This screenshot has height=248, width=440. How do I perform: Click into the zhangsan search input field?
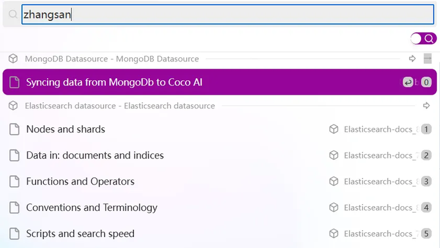pyautogui.click(x=228, y=14)
